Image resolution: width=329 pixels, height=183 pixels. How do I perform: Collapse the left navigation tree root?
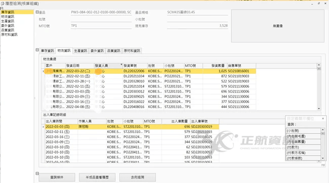(2, 9)
